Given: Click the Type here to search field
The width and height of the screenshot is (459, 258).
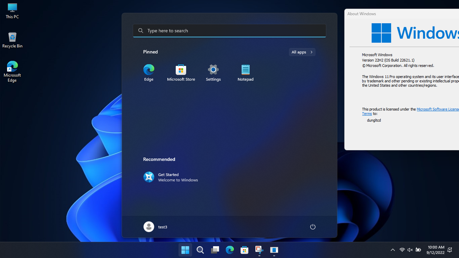Looking at the screenshot, I should coord(229,30).
